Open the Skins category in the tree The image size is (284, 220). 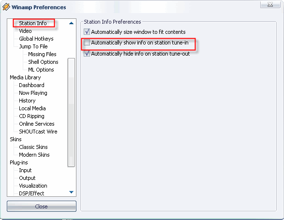(15, 139)
